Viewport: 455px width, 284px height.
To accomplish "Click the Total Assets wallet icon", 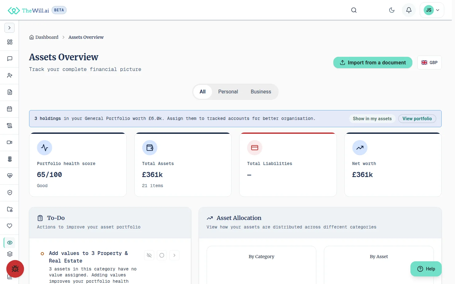I will coord(150,148).
